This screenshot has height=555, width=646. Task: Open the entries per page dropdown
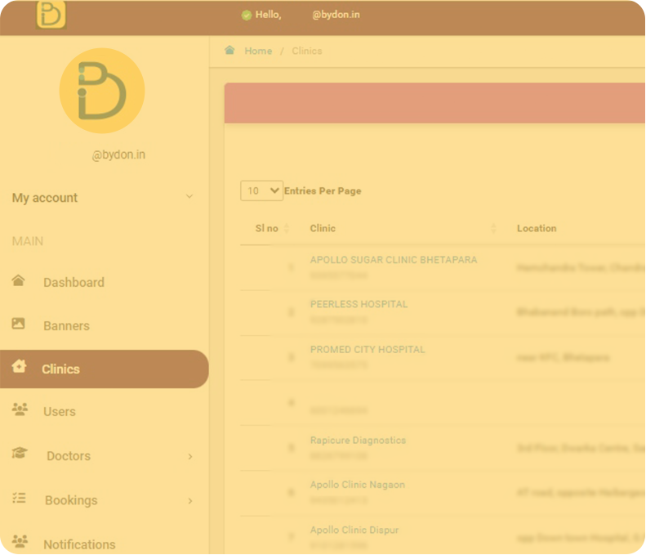[261, 190]
